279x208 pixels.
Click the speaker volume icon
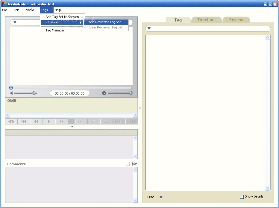click(x=12, y=93)
